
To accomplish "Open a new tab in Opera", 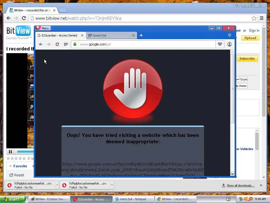I will click(141, 35).
